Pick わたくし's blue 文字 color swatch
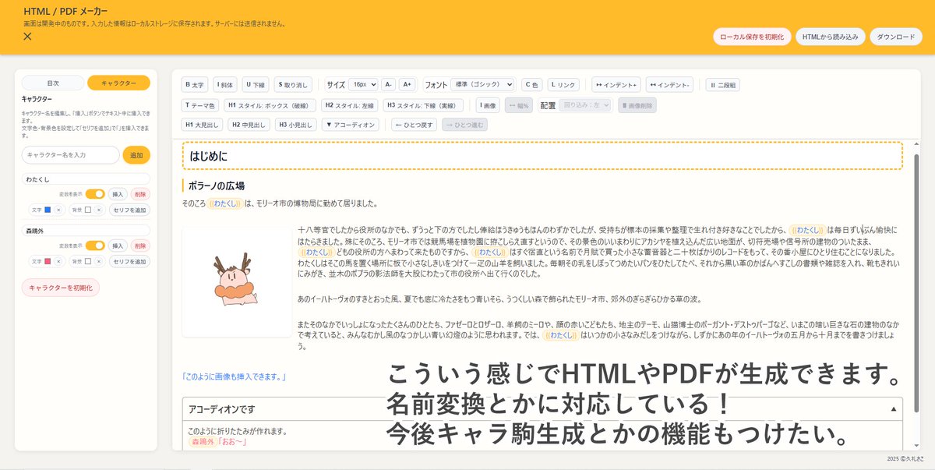 coord(47,210)
